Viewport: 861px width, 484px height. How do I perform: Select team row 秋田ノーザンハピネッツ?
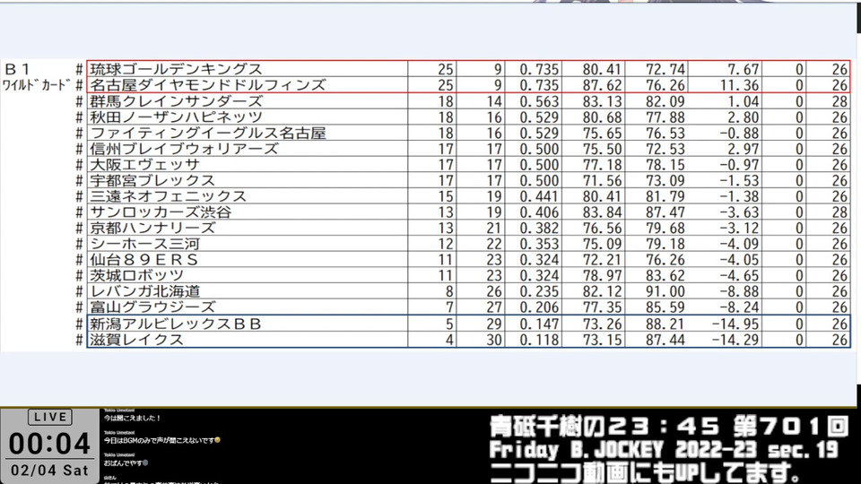[x=468, y=117]
